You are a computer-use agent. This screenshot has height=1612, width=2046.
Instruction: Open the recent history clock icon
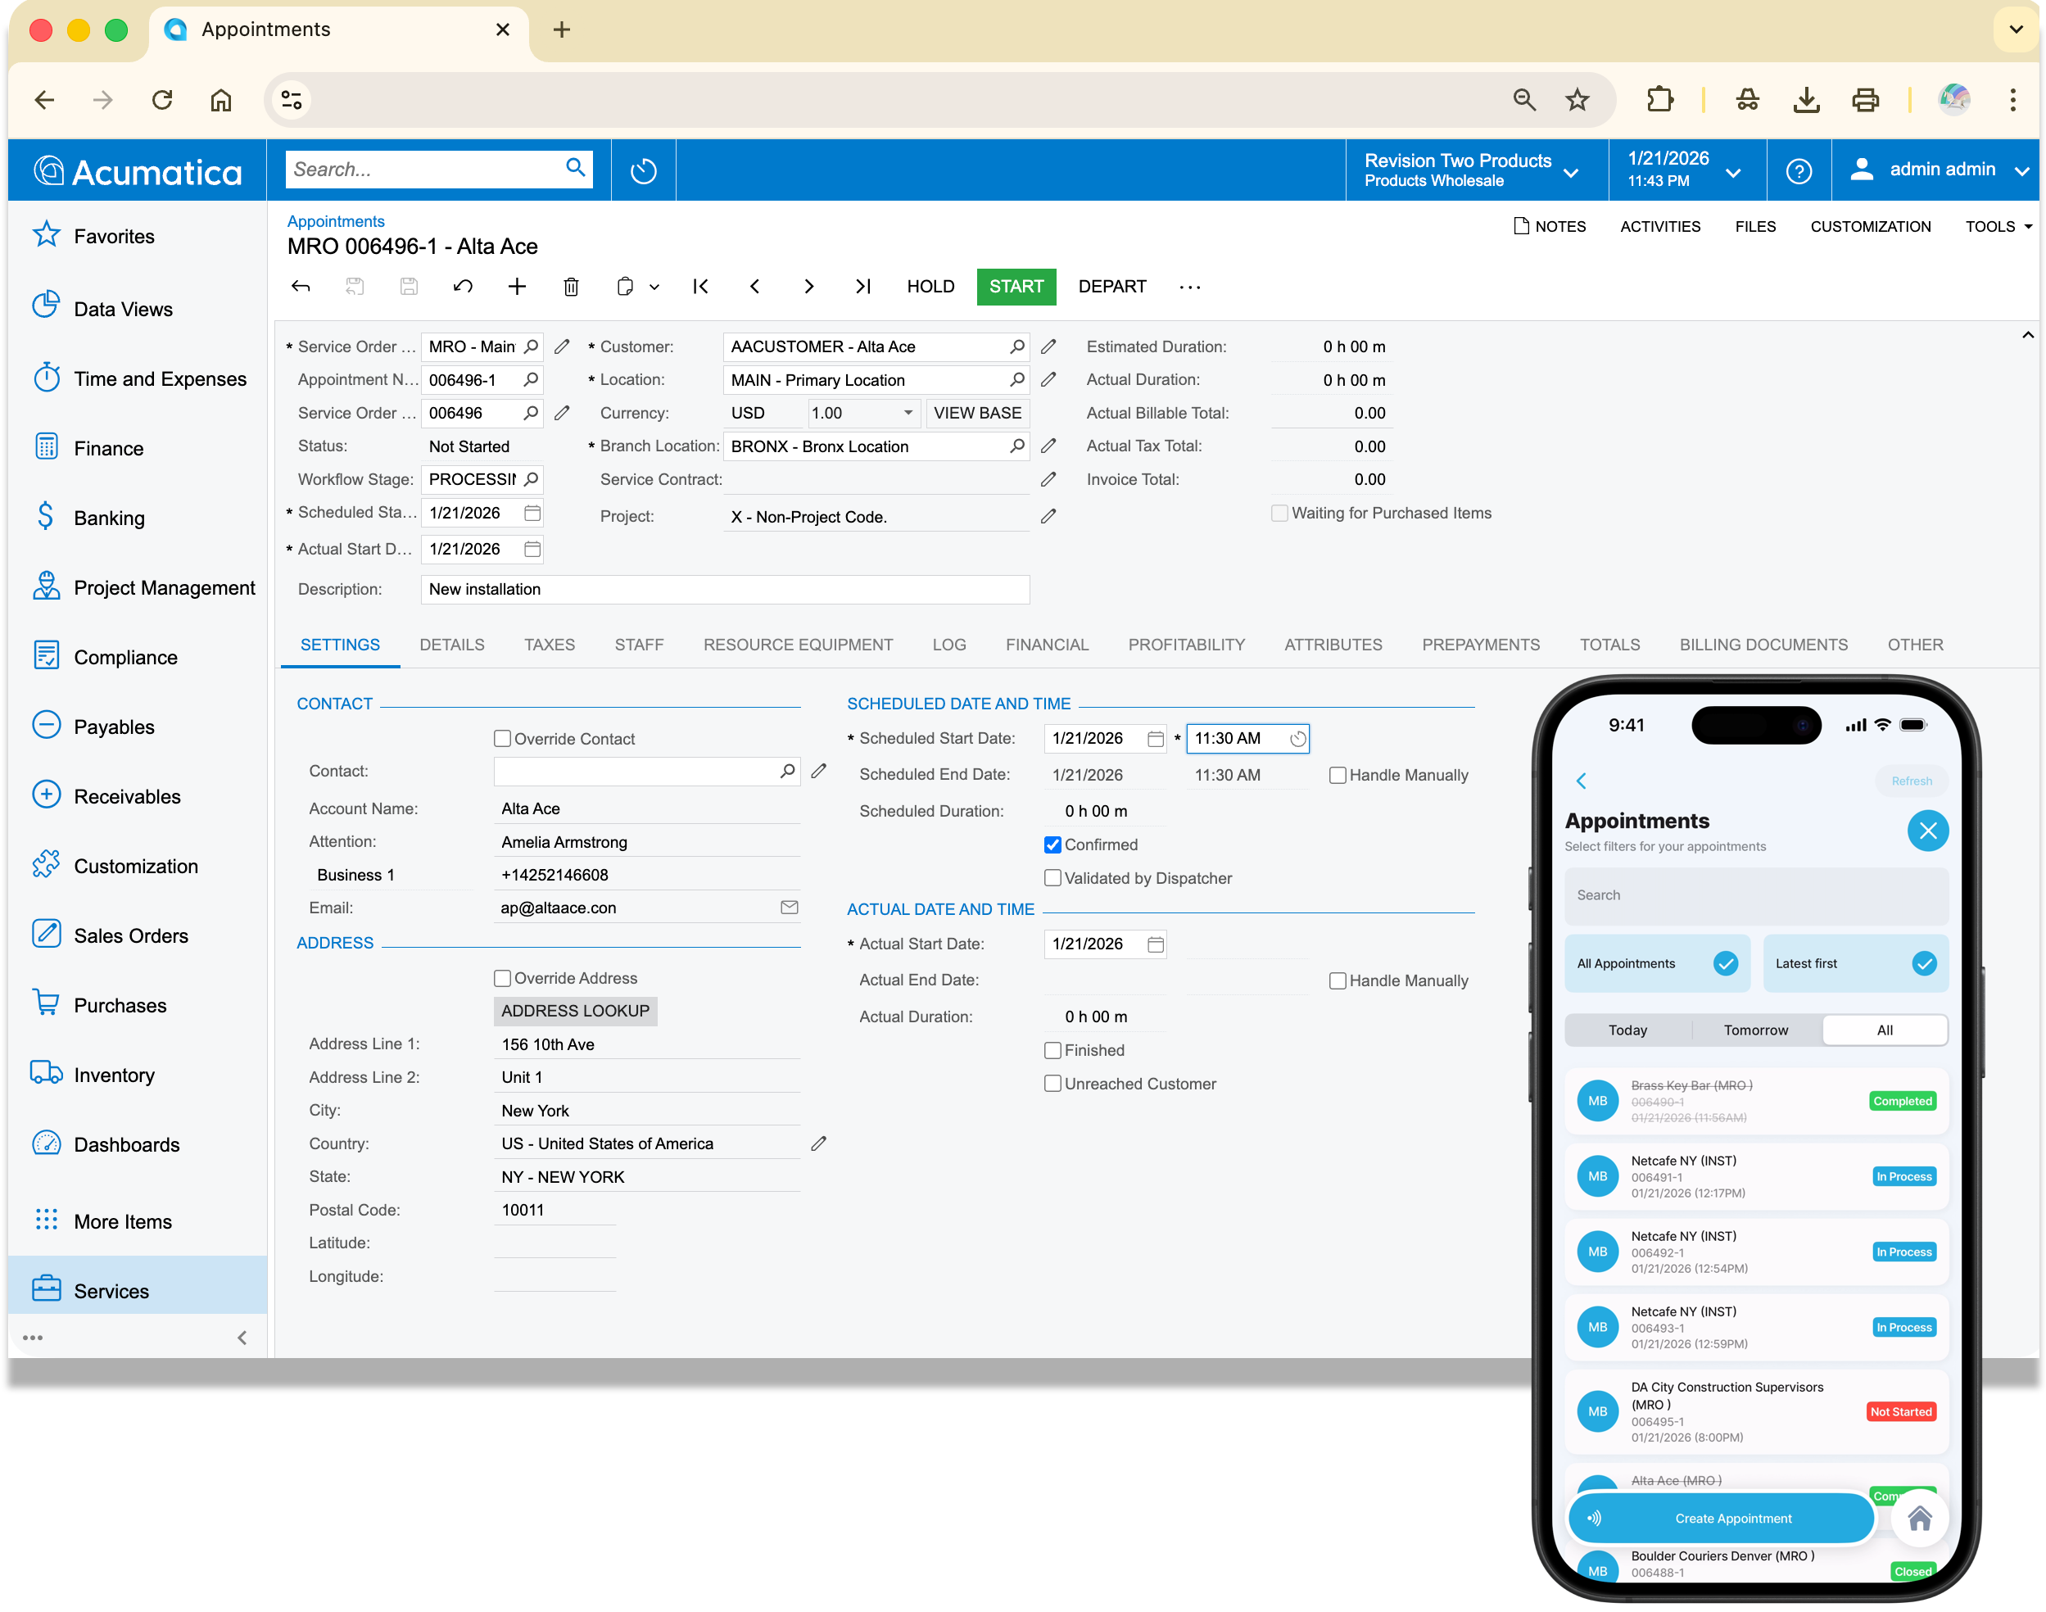click(644, 171)
